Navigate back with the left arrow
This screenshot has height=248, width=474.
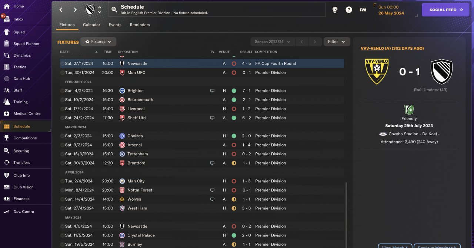[x=61, y=10]
